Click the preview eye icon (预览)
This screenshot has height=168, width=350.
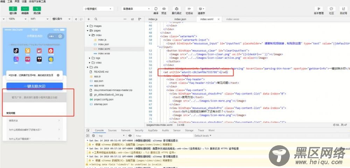164,9
